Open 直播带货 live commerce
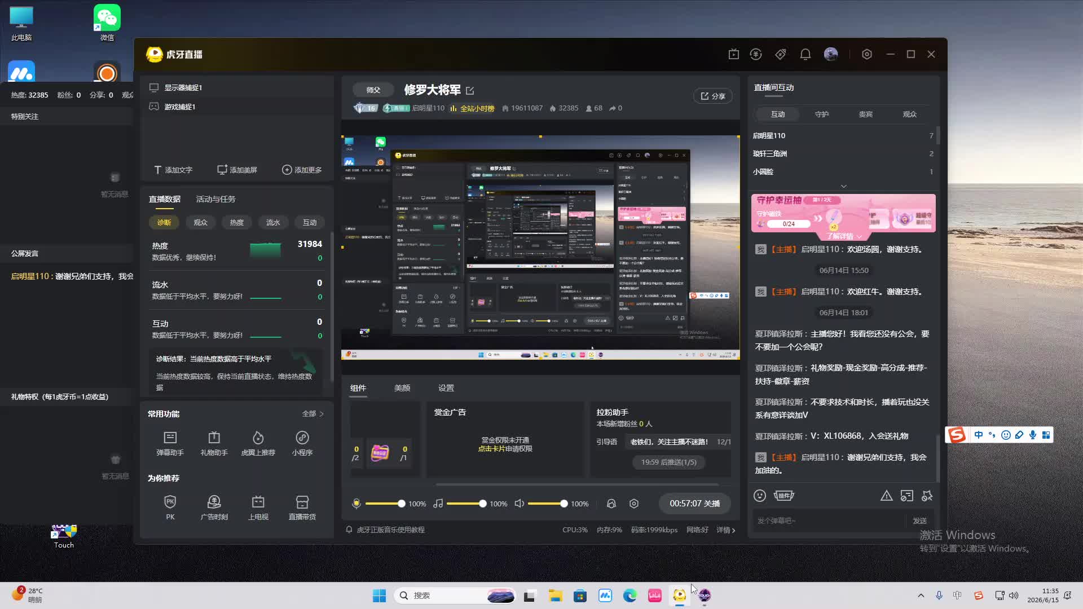 [x=302, y=507]
